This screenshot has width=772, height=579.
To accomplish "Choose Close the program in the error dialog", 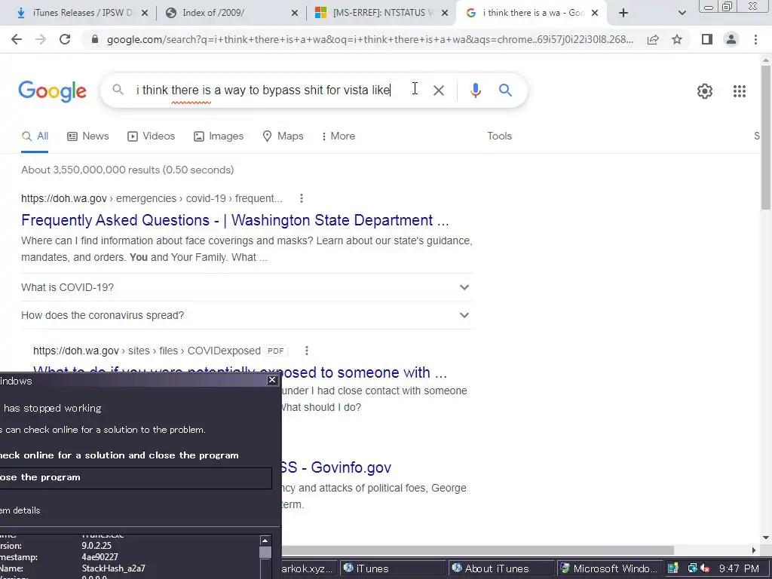I will click(x=136, y=477).
